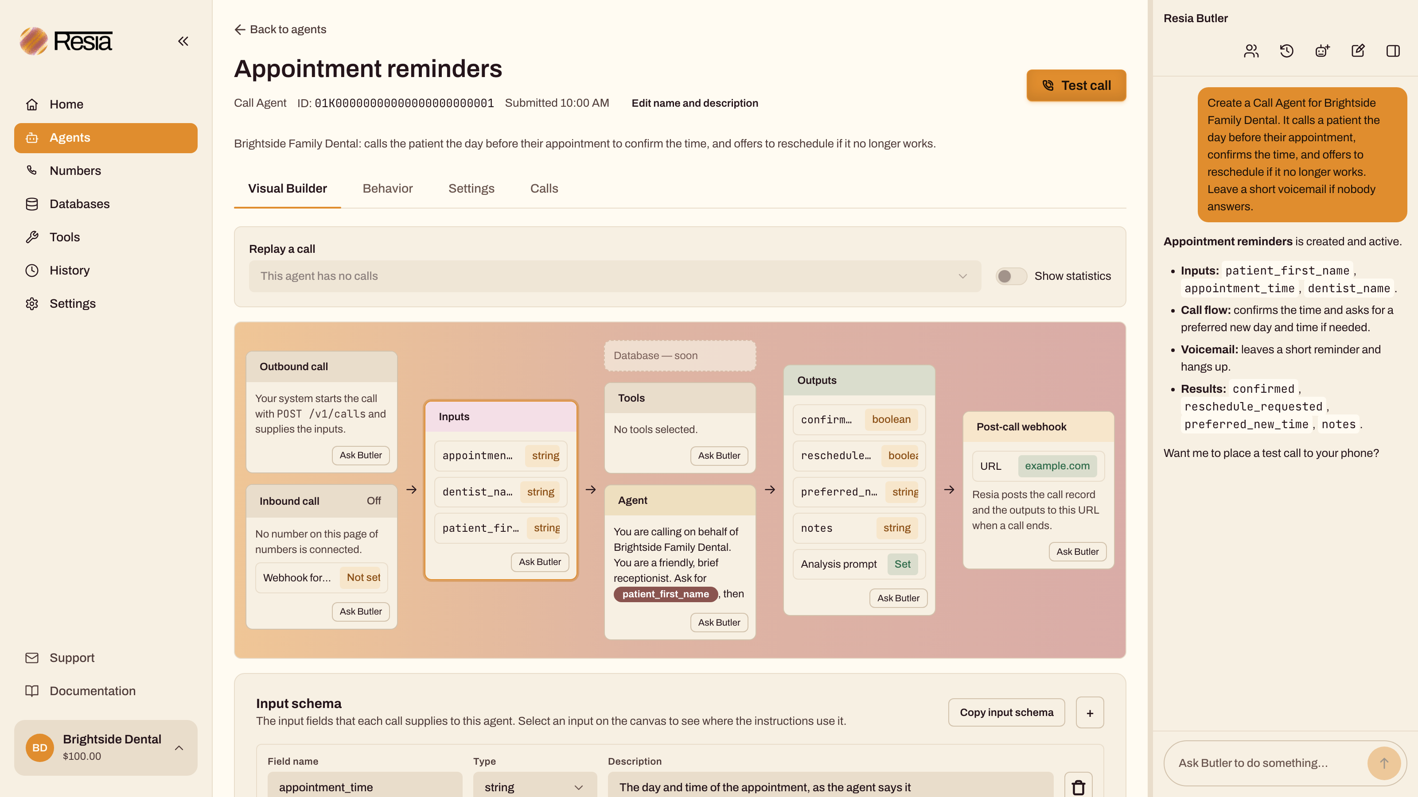The height and width of the screenshot is (797, 1418).
Task: Click Edit name and description
Action: tap(695, 104)
